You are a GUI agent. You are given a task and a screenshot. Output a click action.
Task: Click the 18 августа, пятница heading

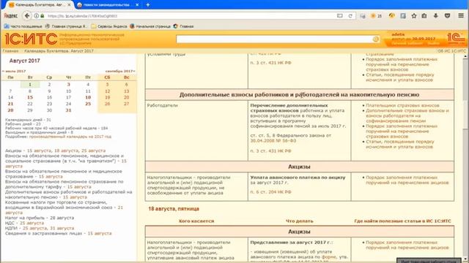174,209
